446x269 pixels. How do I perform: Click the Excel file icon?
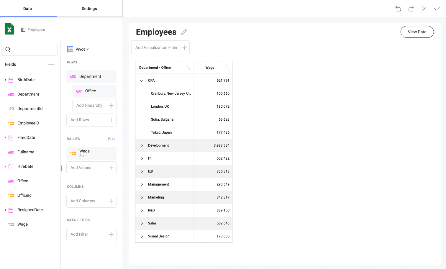(x=9, y=29)
